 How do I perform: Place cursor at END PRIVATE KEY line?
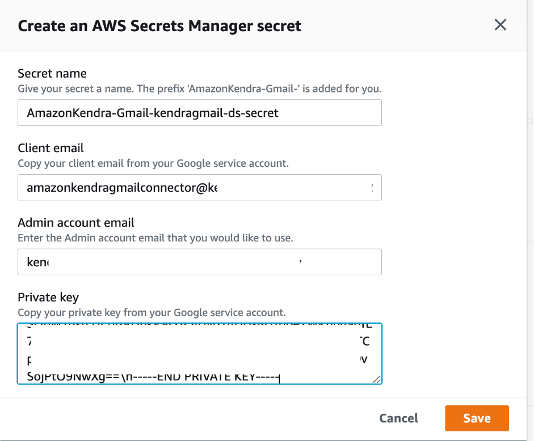click(x=216, y=376)
